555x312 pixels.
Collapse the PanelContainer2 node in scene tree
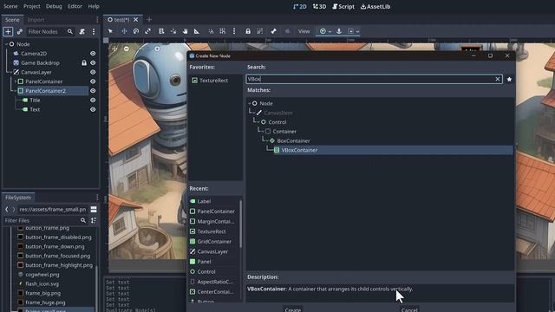tap(16, 91)
